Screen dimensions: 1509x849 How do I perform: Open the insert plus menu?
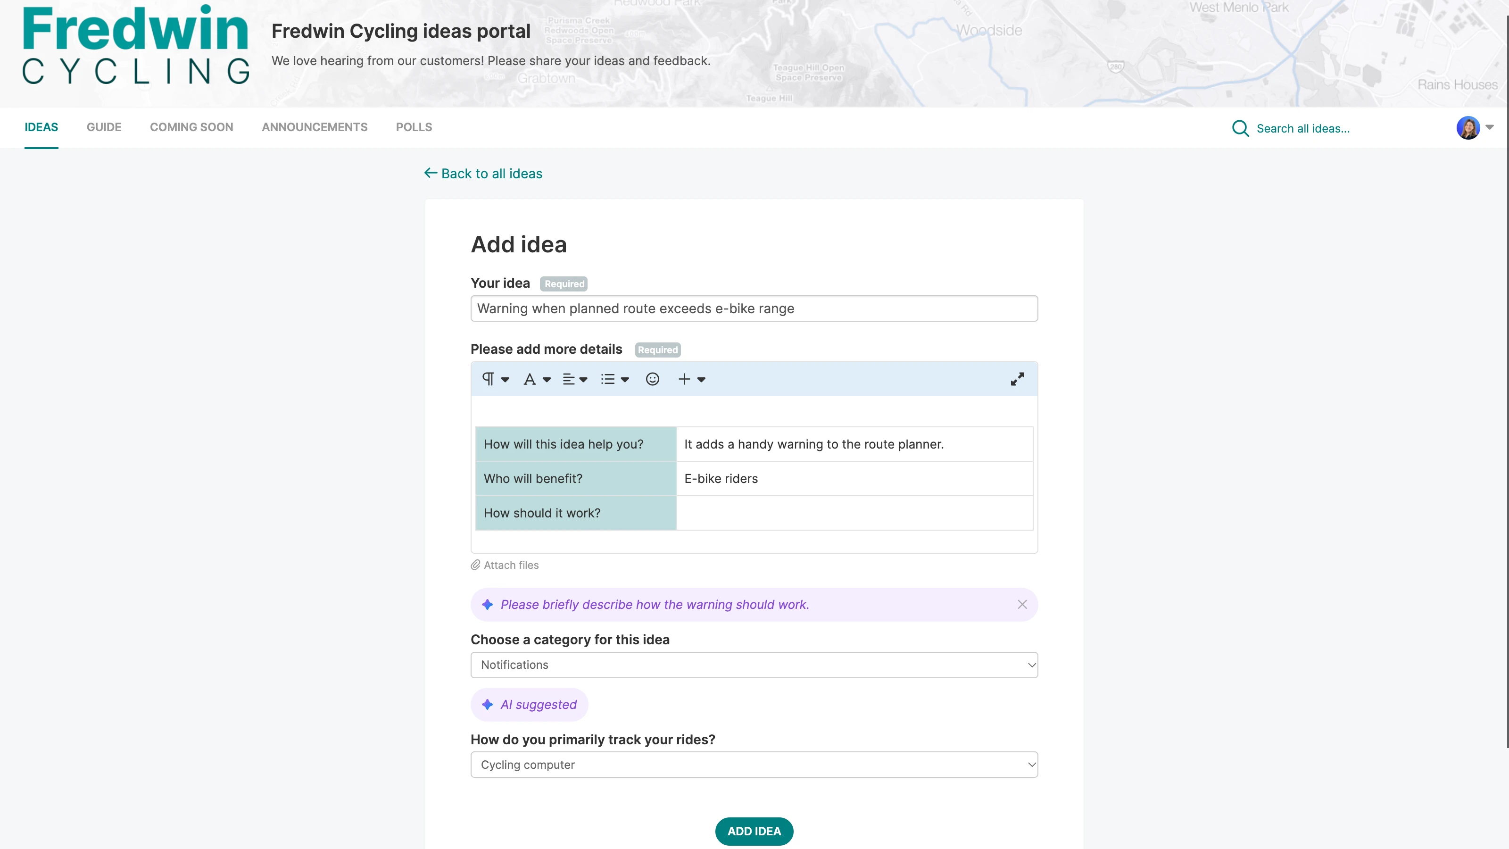click(x=692, y=379)
